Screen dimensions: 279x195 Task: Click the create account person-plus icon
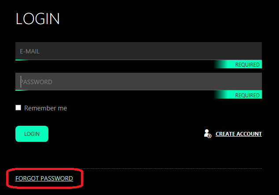[x=208, y=134]
